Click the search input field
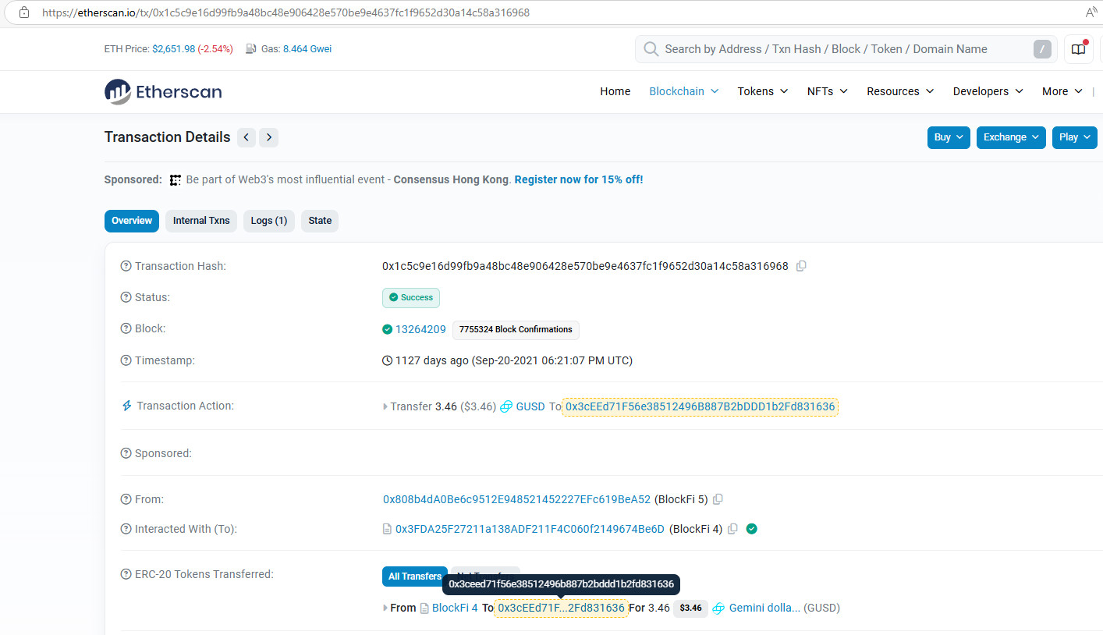1103x635 pixels. click(846, 49)
